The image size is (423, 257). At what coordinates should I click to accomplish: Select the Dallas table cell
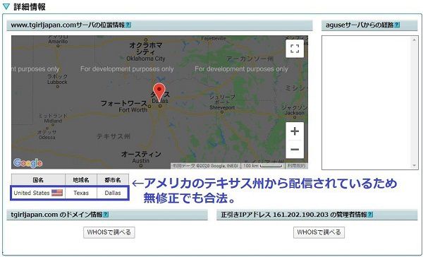[113, 193]
